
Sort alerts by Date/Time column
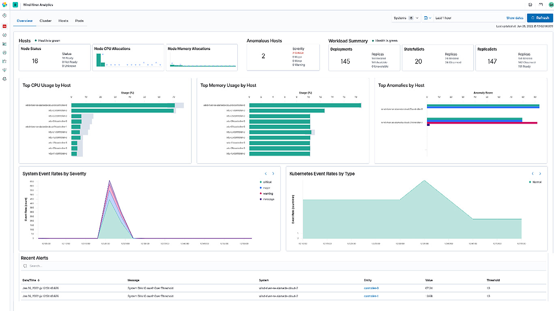coord(32,280)
